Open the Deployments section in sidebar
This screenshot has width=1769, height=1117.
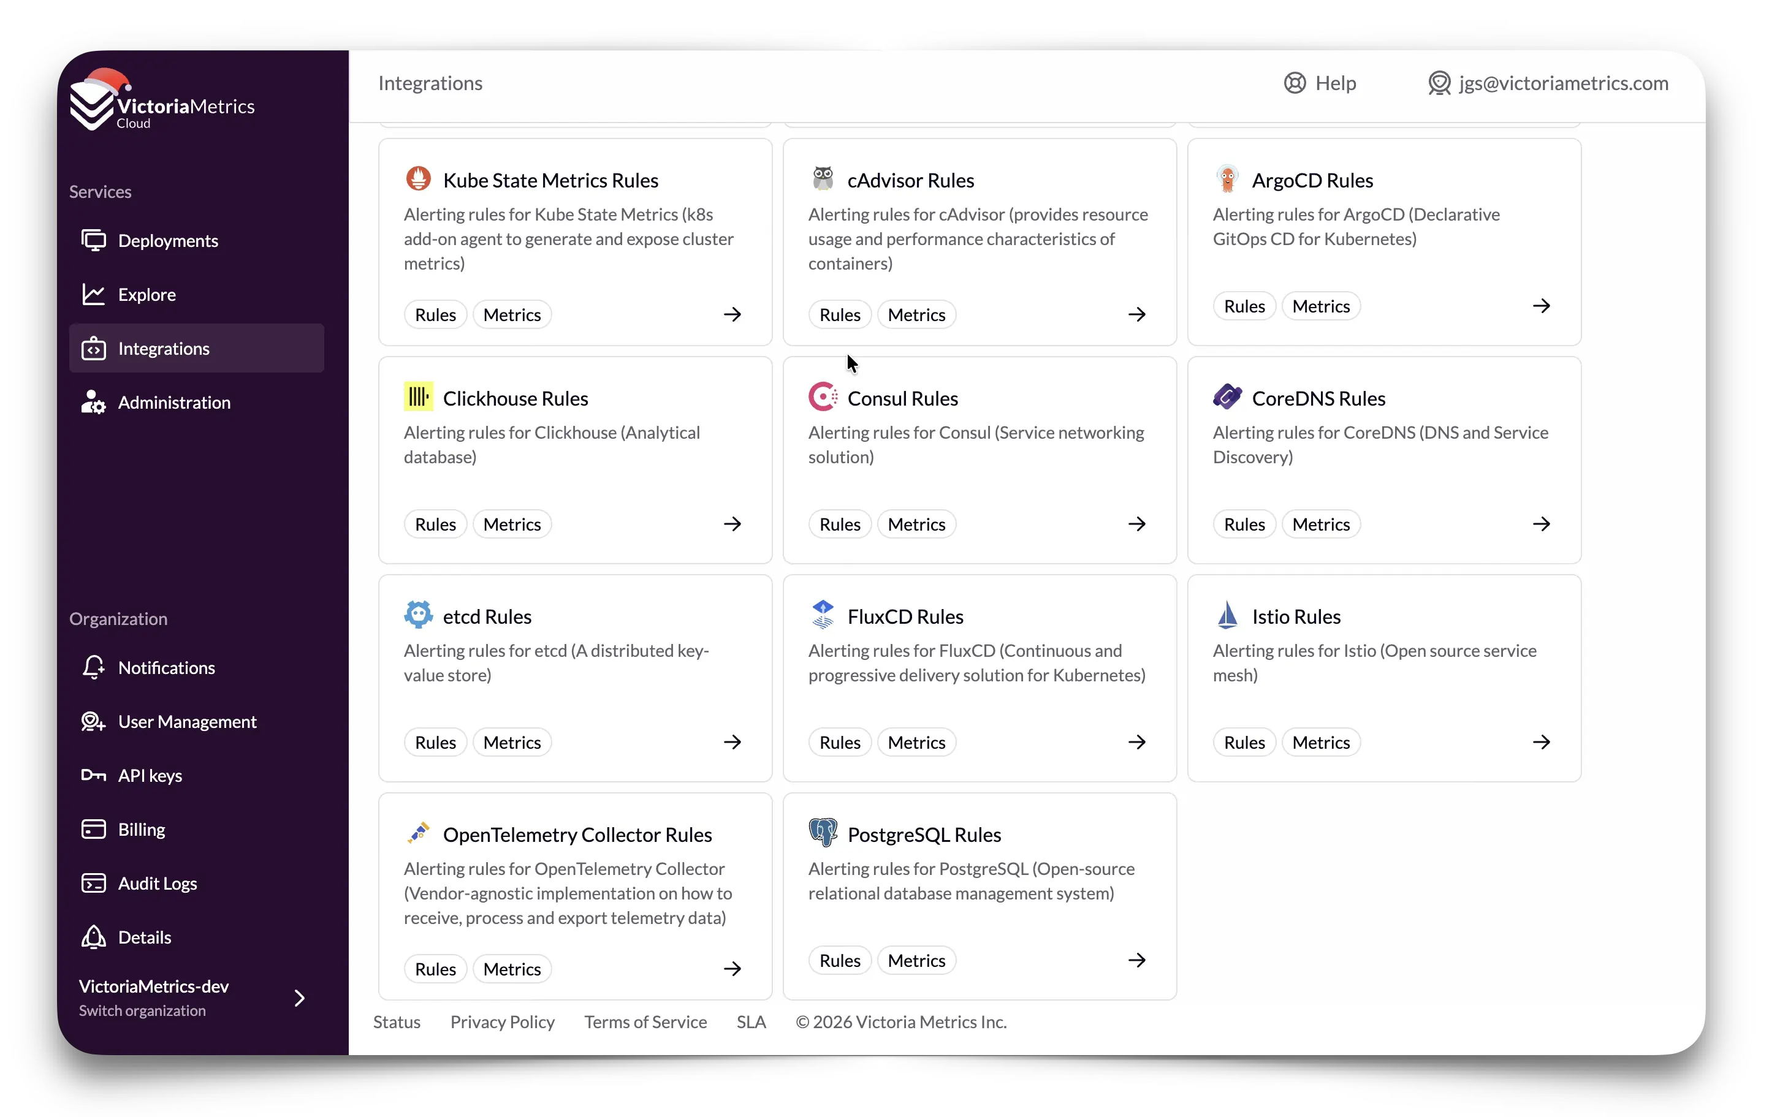(167, 241)
